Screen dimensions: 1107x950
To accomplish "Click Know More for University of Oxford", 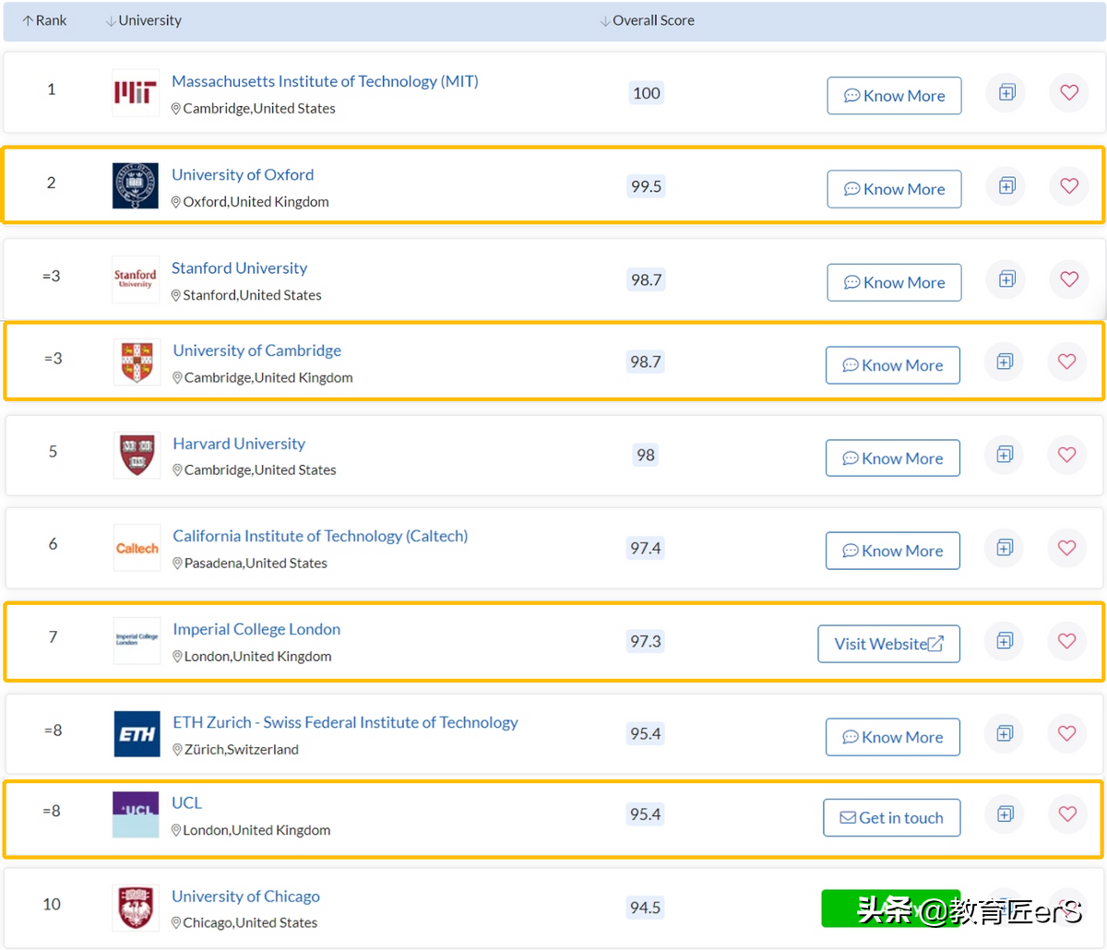I will tap(894, 189).
